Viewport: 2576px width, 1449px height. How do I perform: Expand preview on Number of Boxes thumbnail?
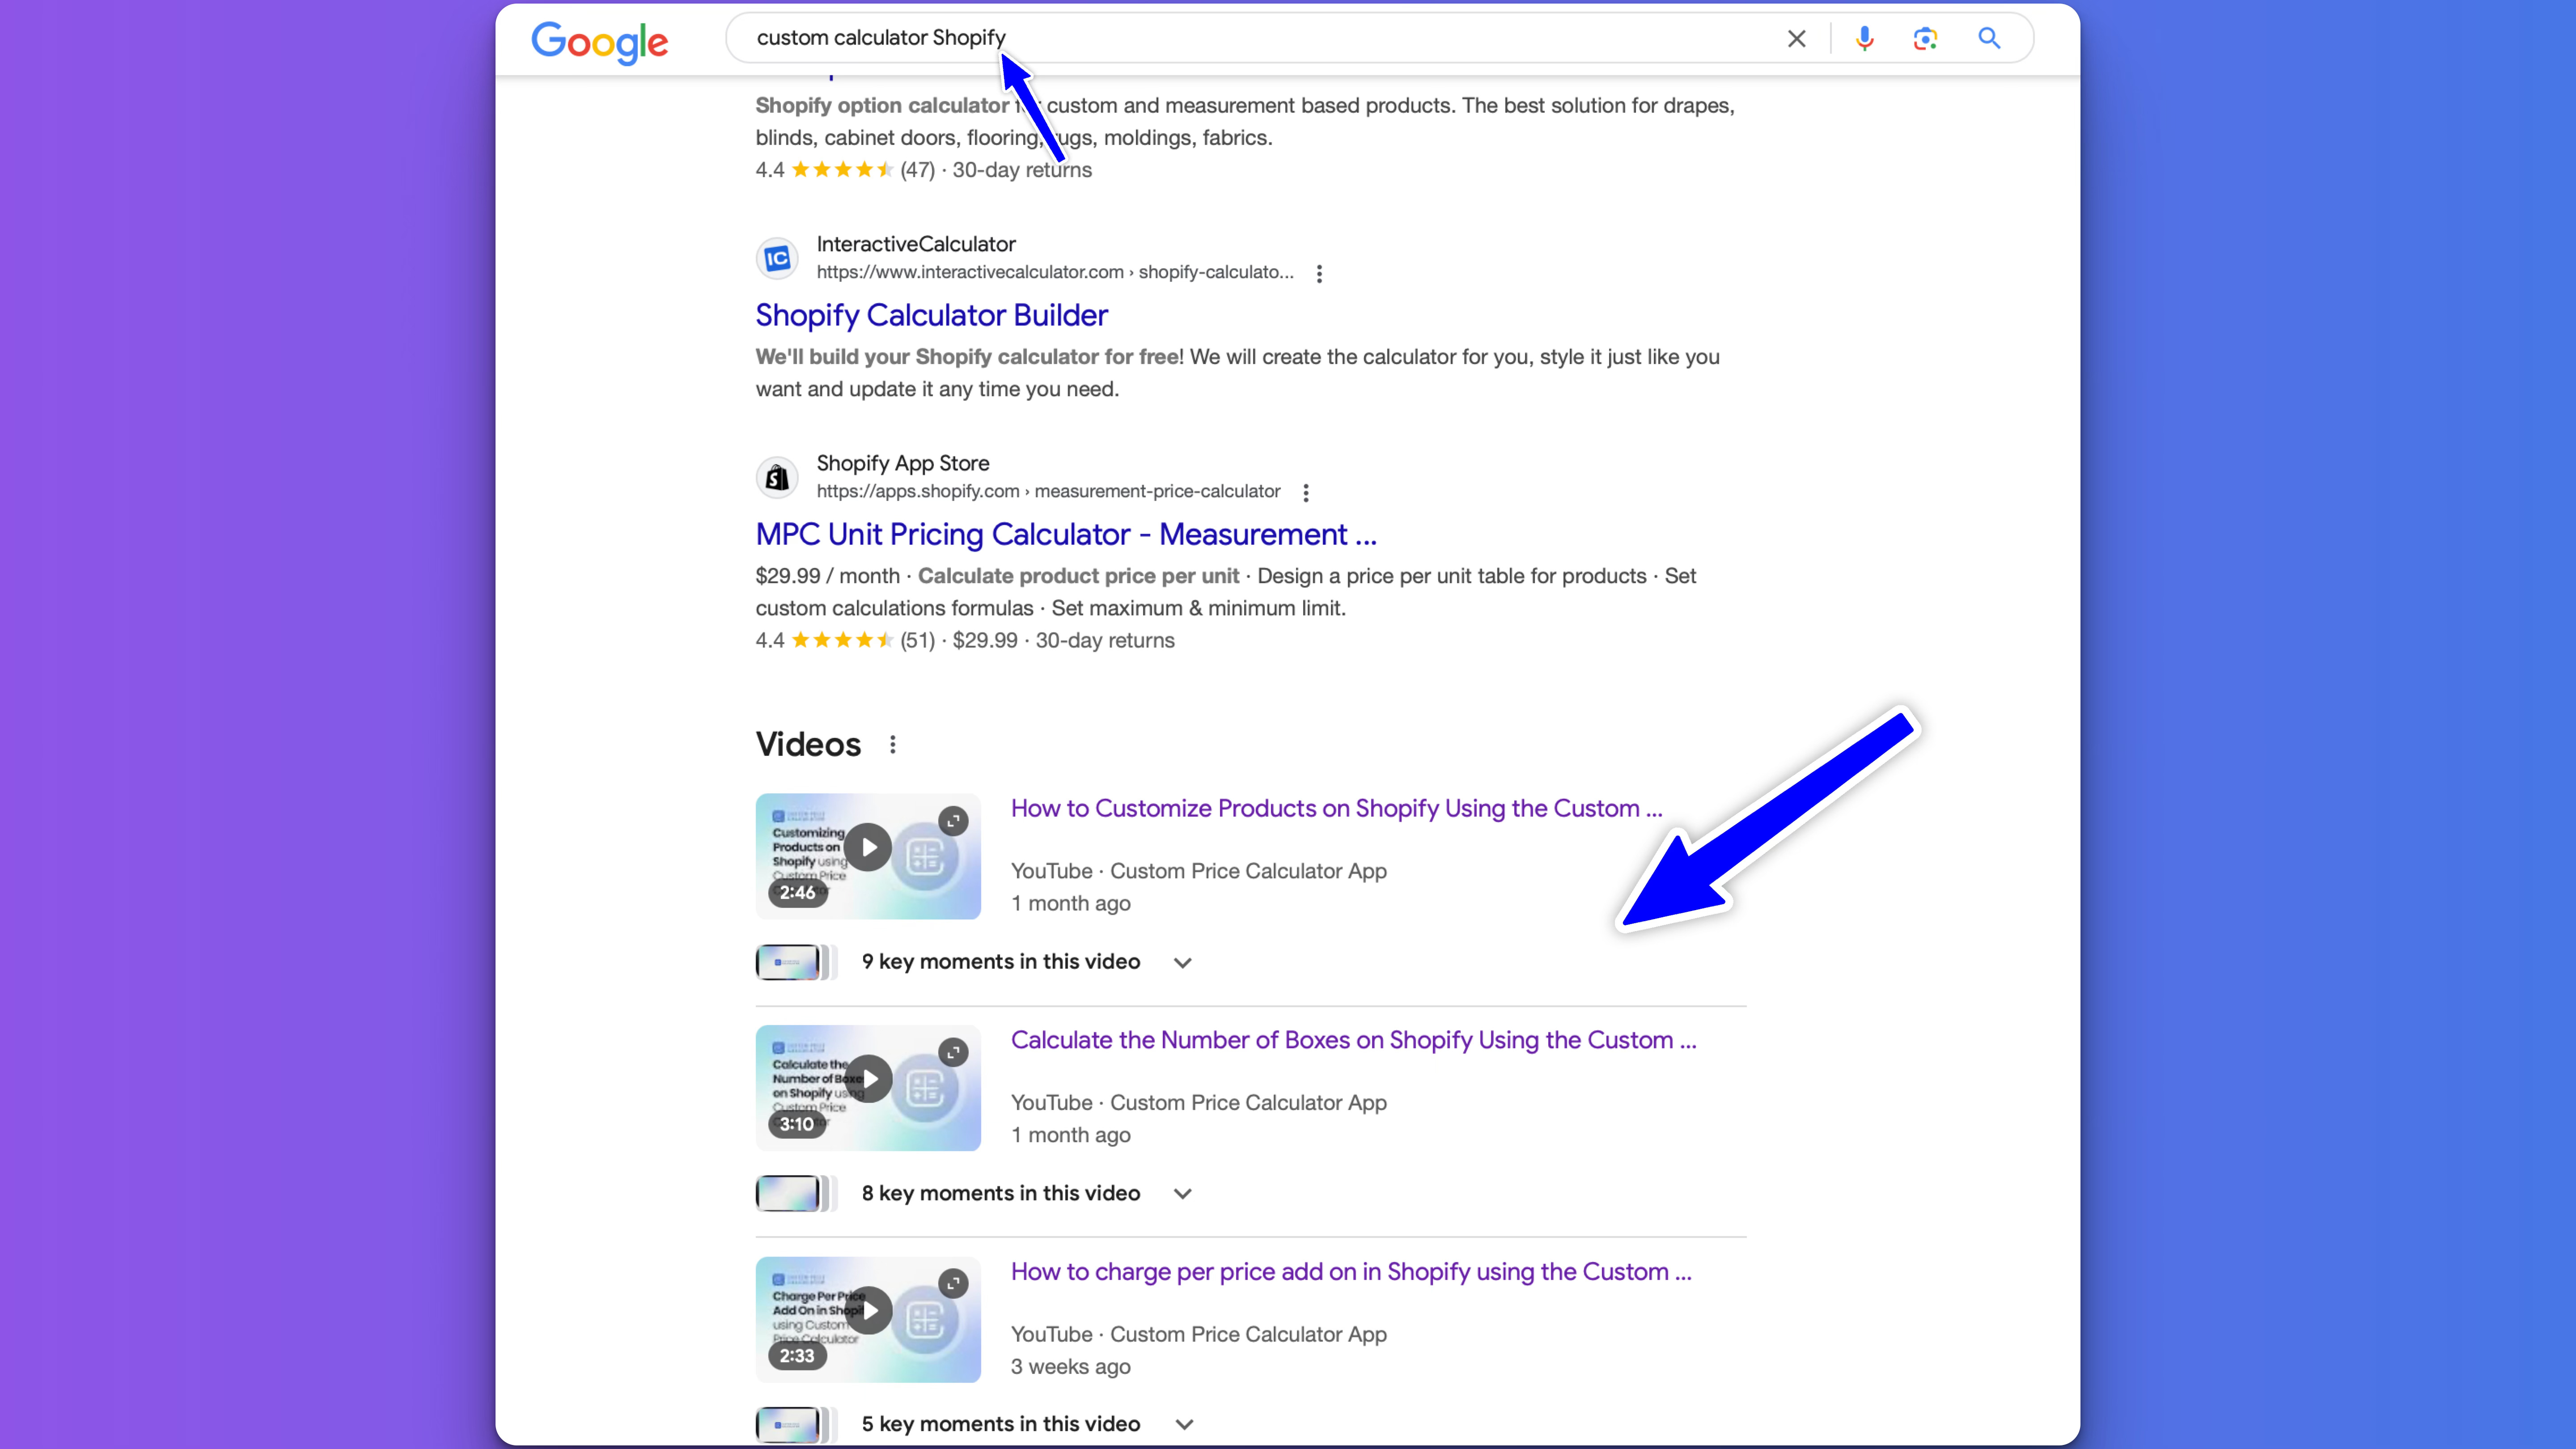[x=953, y=1052]
